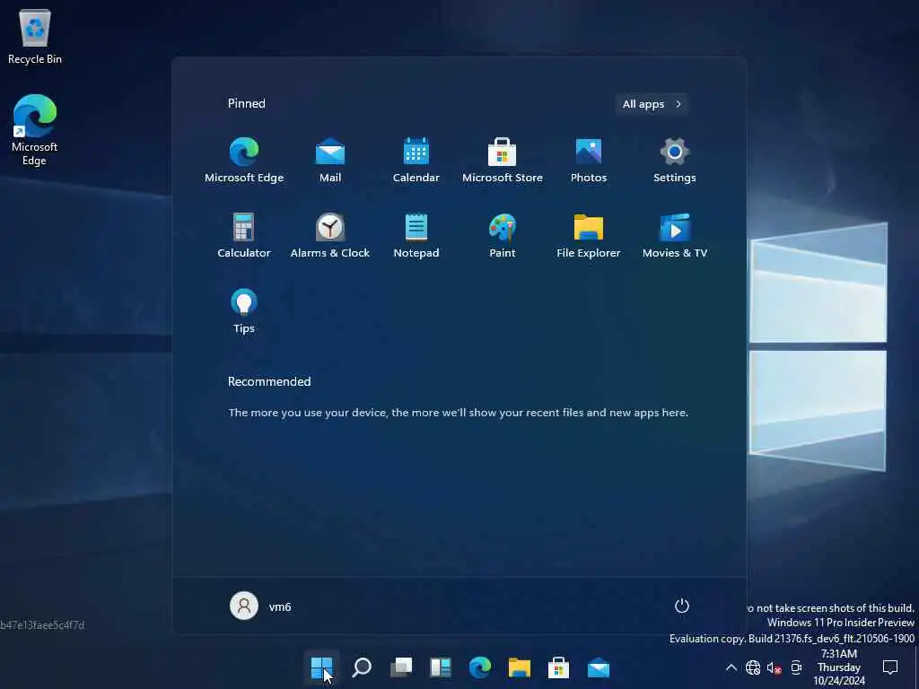The width and height of the screenshot is (919, 689).
Task: Select the Recycle Bin desktop icon
Action: 35,36
